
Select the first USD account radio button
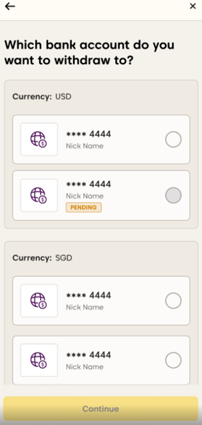click(173, 140)
